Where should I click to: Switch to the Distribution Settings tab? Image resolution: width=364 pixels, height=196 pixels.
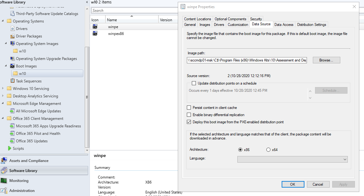(x=312, y=25)
